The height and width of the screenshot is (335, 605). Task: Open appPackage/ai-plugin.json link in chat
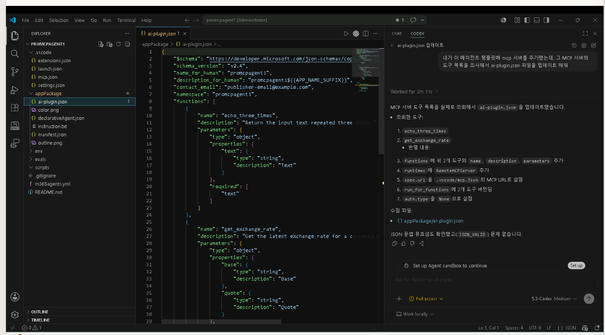pyautogui.click(x=430, y=221)
